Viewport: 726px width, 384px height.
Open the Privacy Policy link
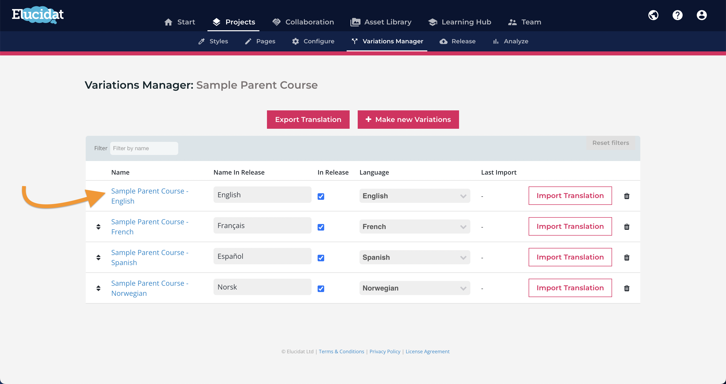pyautogui.click(x=385, y=351)
